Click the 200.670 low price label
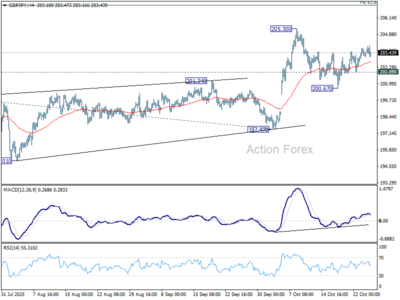The image size is (400, 300). click(322, 88)
